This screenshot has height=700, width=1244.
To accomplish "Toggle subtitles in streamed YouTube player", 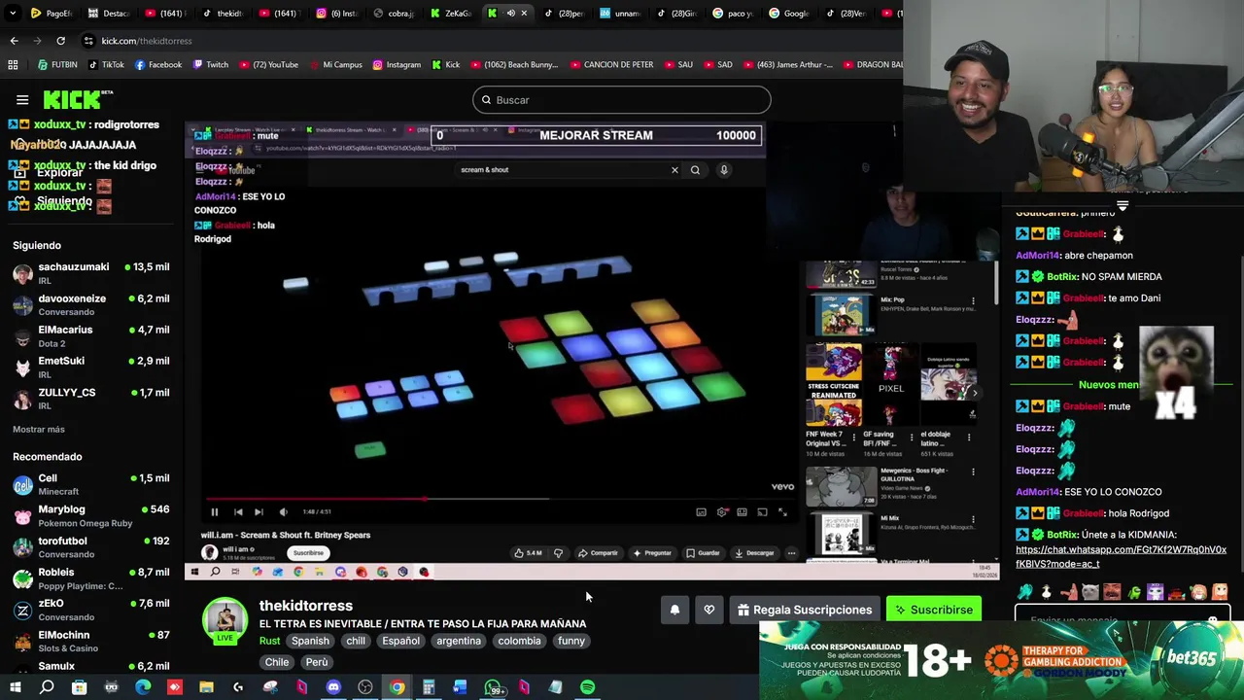I will [701, 511].
